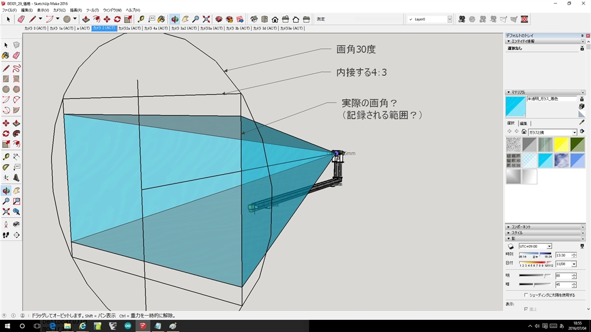This screenshot has width=591, height=332.
Task: Select the sky reflection material swatch
Action: 561,161
